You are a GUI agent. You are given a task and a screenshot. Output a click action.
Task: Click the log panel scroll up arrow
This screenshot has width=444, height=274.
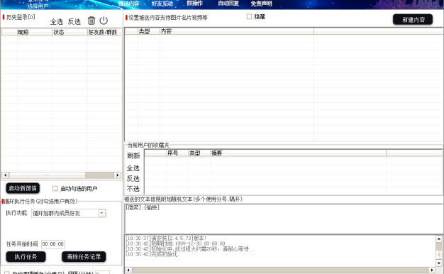tap(439, 239)
